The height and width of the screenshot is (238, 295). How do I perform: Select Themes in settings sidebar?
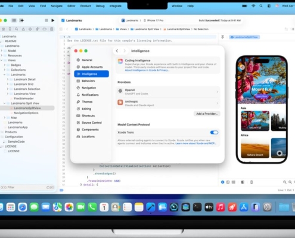pyautogui.click(x=91, y=102)
